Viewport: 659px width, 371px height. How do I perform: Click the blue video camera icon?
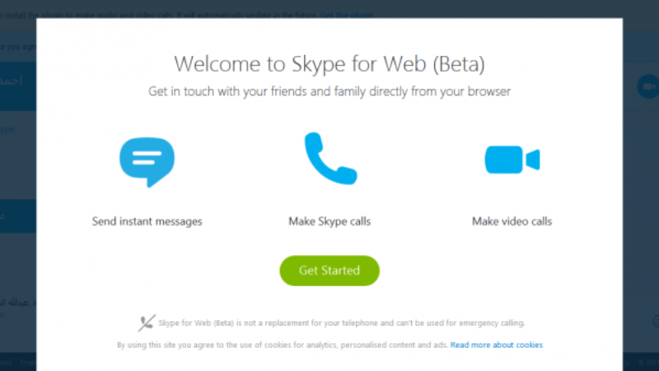click(x=512, y=159)
